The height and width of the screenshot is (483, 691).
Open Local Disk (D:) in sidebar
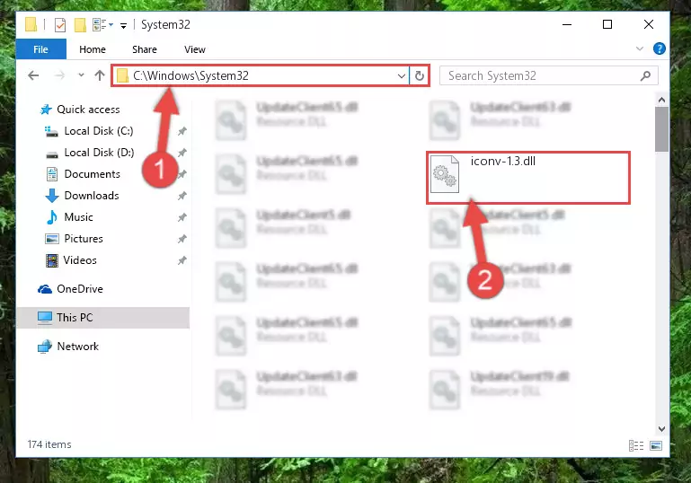pyautogui.click(x=99, y=153)
